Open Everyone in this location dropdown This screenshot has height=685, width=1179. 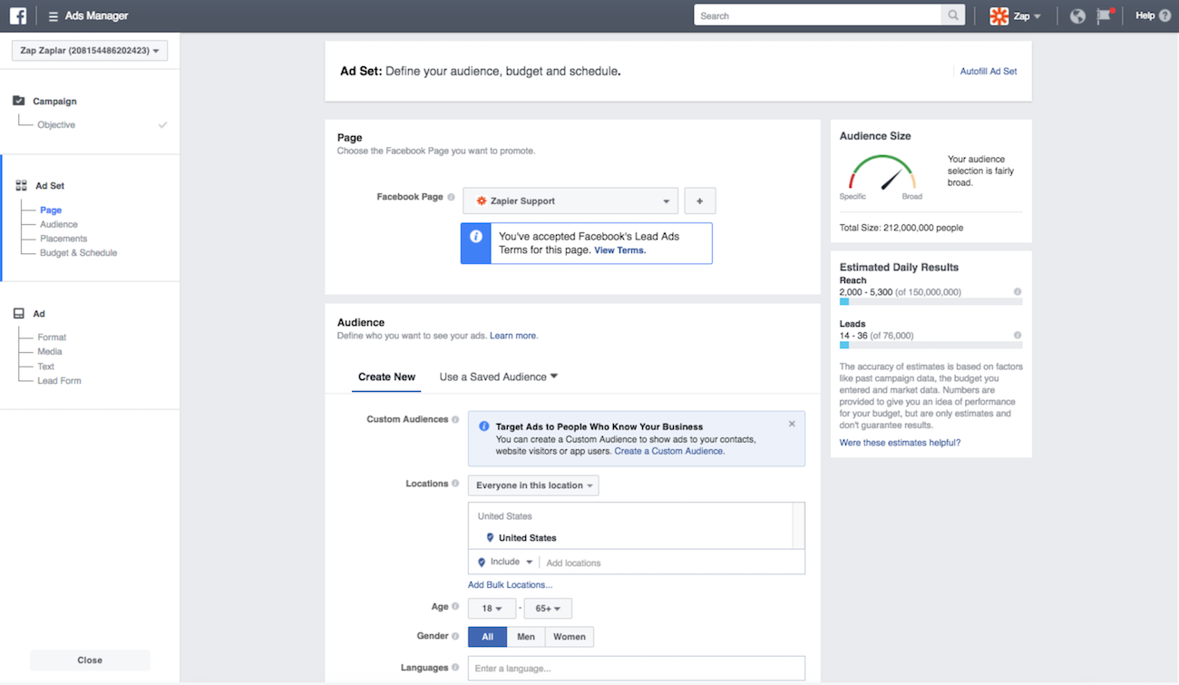tap(533, 485)
